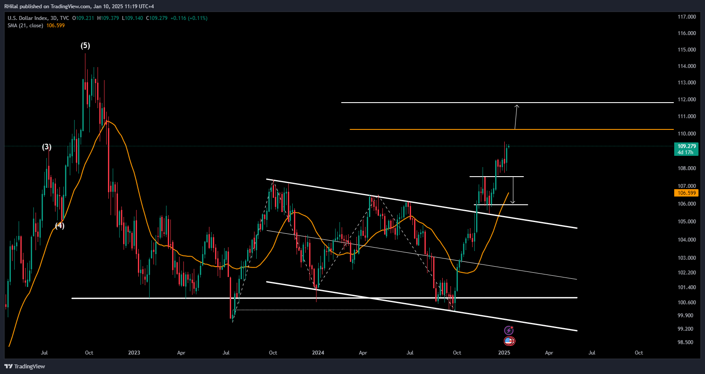Click the purple lightning event icon

pos(509,331)
